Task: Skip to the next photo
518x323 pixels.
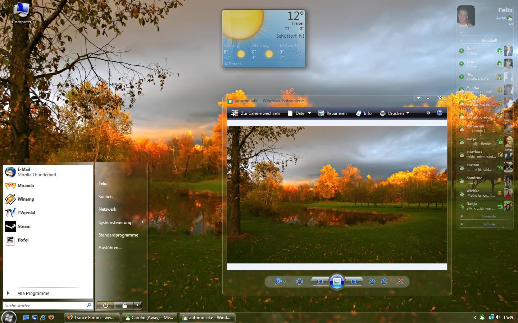Action: (354, 282)
